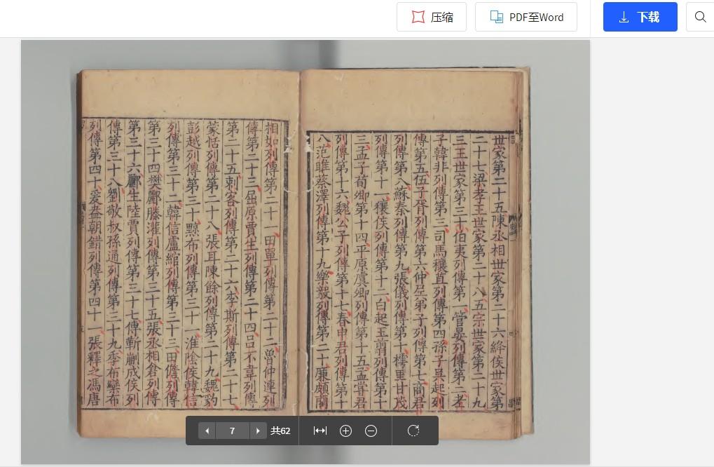Click the 压缩 compress button
The height and width of the screenshot is (467, 714).
coord(431,17)
